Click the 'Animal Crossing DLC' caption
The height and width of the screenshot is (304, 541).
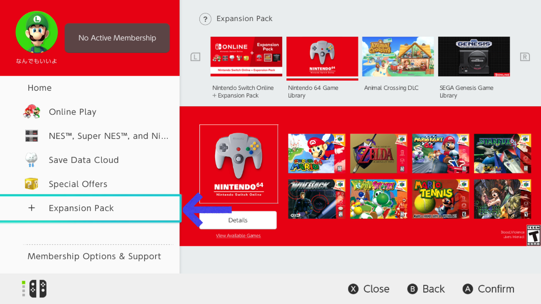pos(391,88)
